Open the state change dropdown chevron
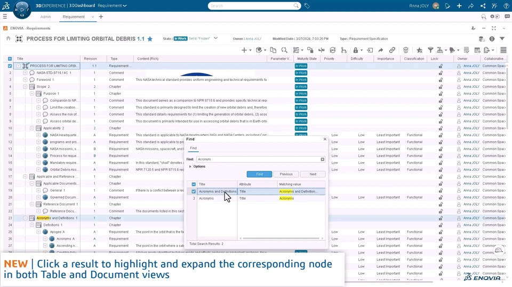 (216, 38)
